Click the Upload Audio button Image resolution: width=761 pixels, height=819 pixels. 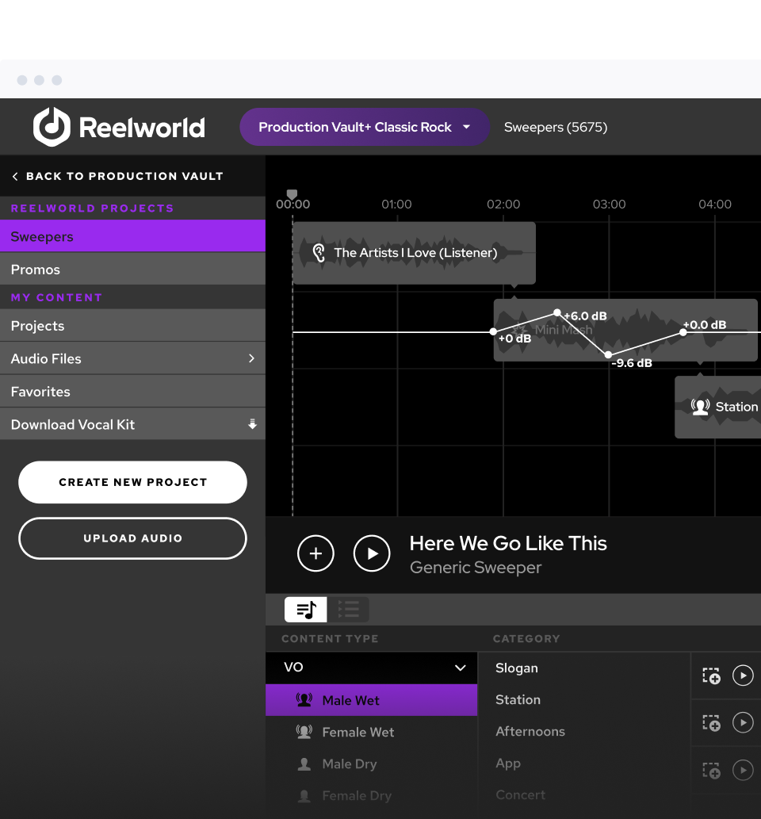(132, 538)
